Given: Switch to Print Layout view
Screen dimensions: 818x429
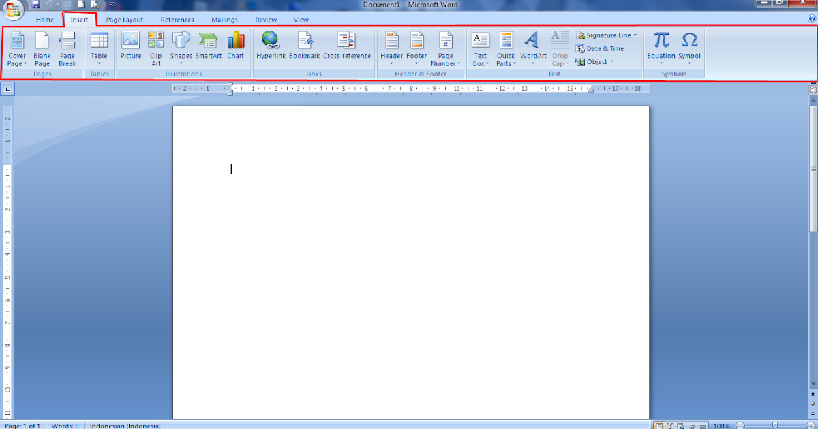Looking at the screenshot, I should pos(659,426).
